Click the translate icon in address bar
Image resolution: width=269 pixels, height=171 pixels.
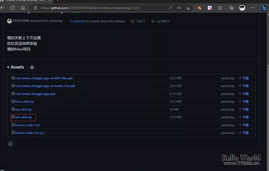[x=179, y=8]
